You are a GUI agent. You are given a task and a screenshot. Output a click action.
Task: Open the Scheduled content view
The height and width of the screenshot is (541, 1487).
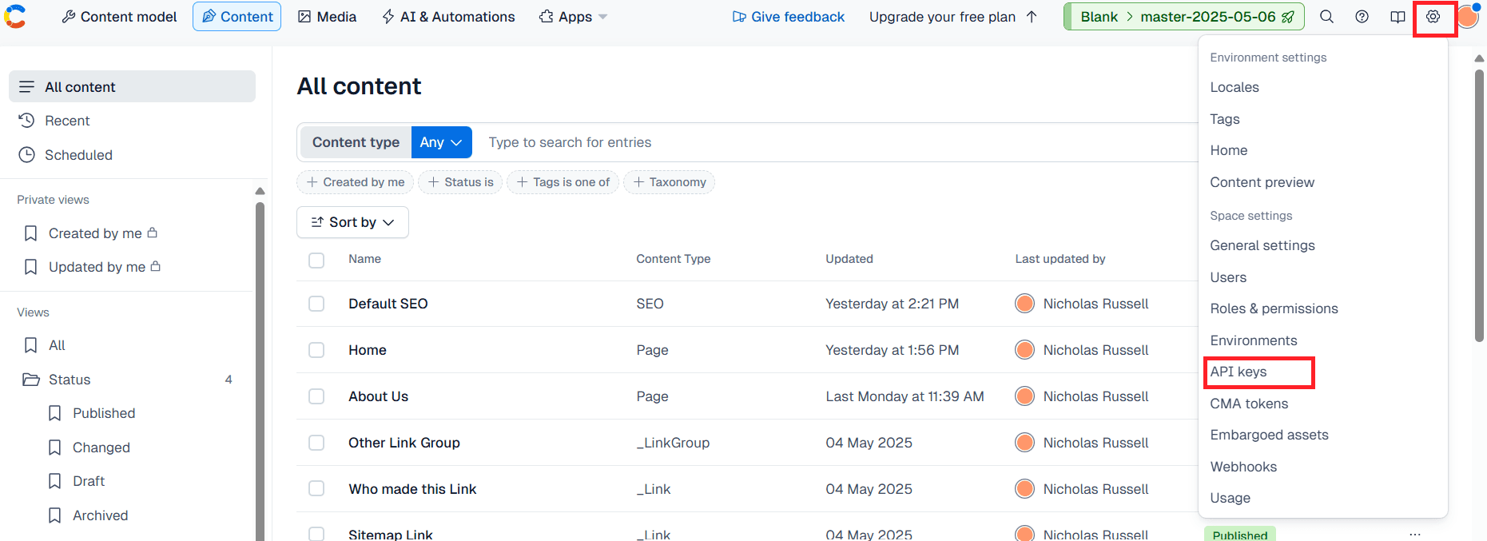tap(78, 155)
